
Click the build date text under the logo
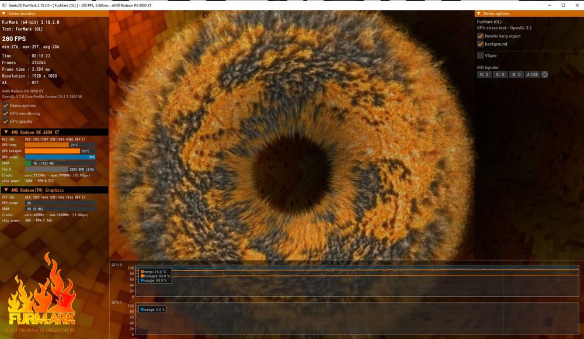(40, 330)
